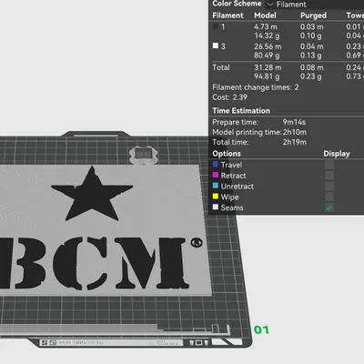The width and height of the screenshot is (364, 364).
Task: Toggle the Wipe display checkbox
Action: tap(329, 197)
